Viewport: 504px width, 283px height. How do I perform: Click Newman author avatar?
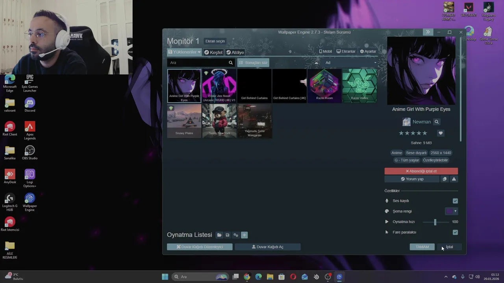pyautogui.click(x=406, y=122)
